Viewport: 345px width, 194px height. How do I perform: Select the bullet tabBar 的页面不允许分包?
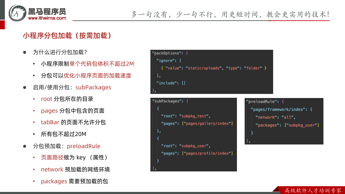(x=73, y=122)
